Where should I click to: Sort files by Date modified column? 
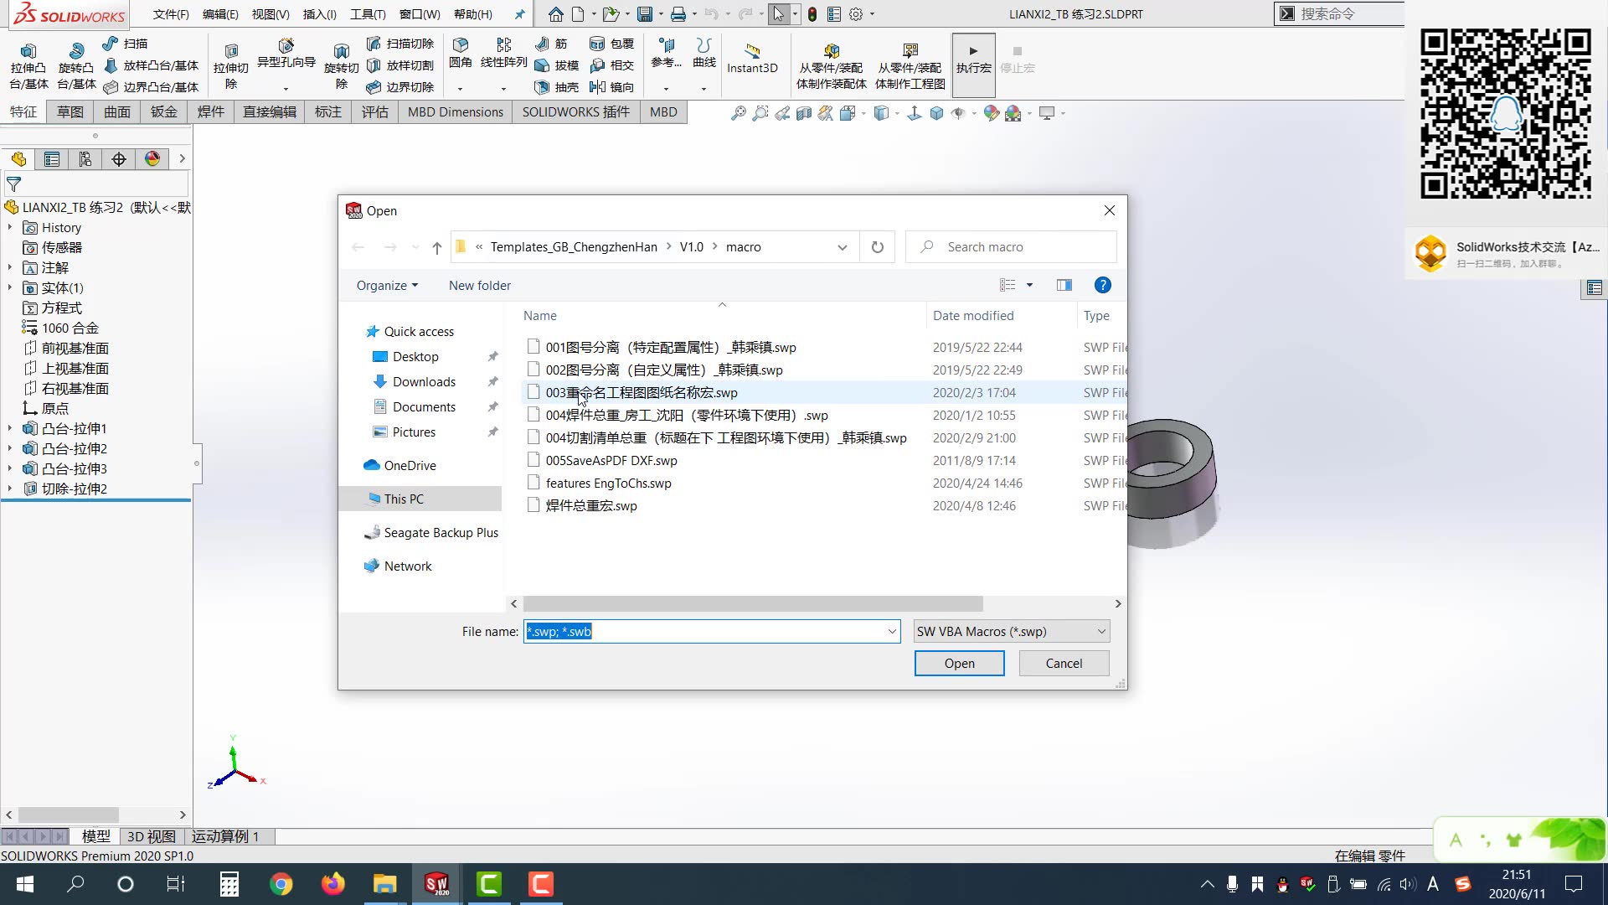tap(973, 316)
